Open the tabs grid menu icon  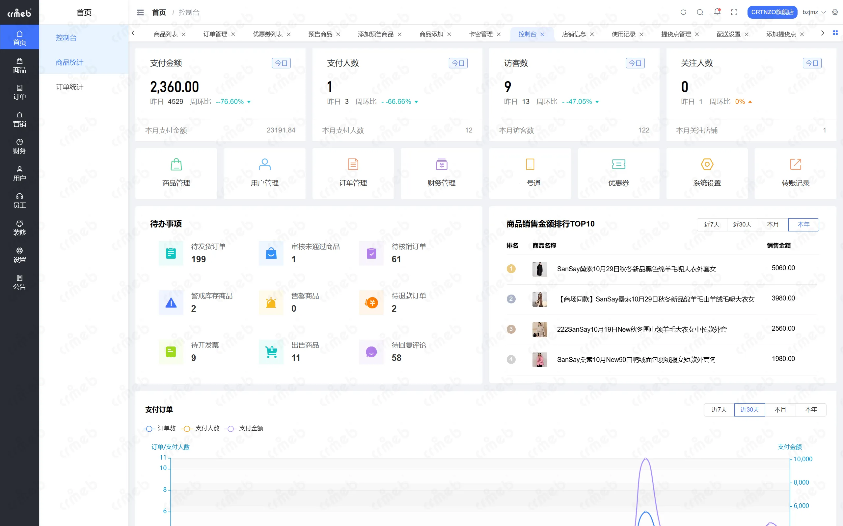coord(835,33)
